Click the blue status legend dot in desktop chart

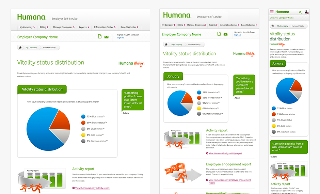[83, 116]
